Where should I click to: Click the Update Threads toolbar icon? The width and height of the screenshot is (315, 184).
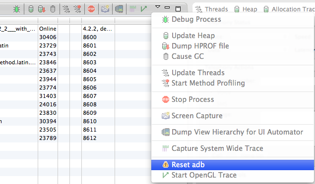[x=66, y=9]
